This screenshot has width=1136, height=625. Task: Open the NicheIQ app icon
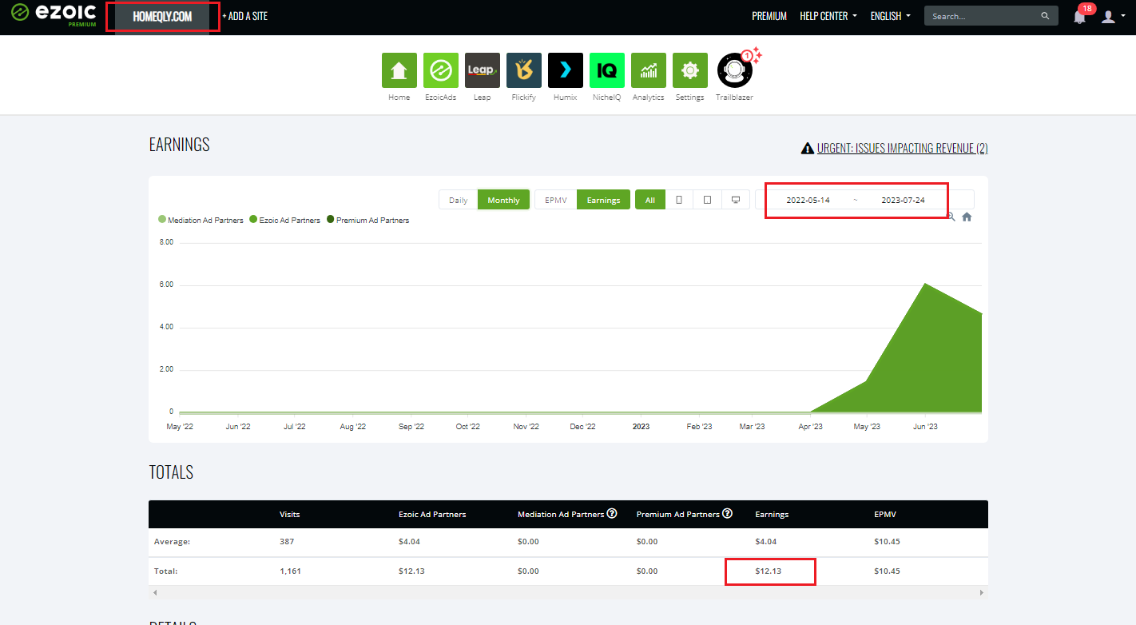(x=607, y=70)
